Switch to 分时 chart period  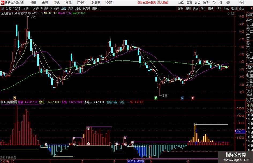pos(9,8)
